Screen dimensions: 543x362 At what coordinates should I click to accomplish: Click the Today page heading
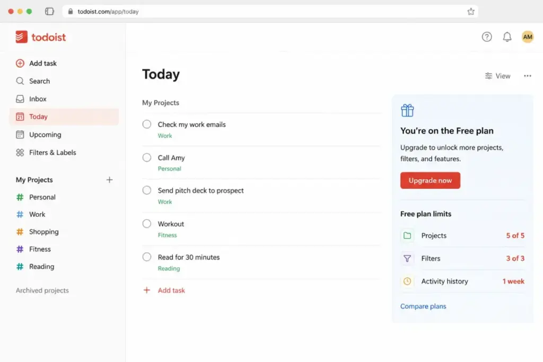pyautogui.click(x=161, y=74)
